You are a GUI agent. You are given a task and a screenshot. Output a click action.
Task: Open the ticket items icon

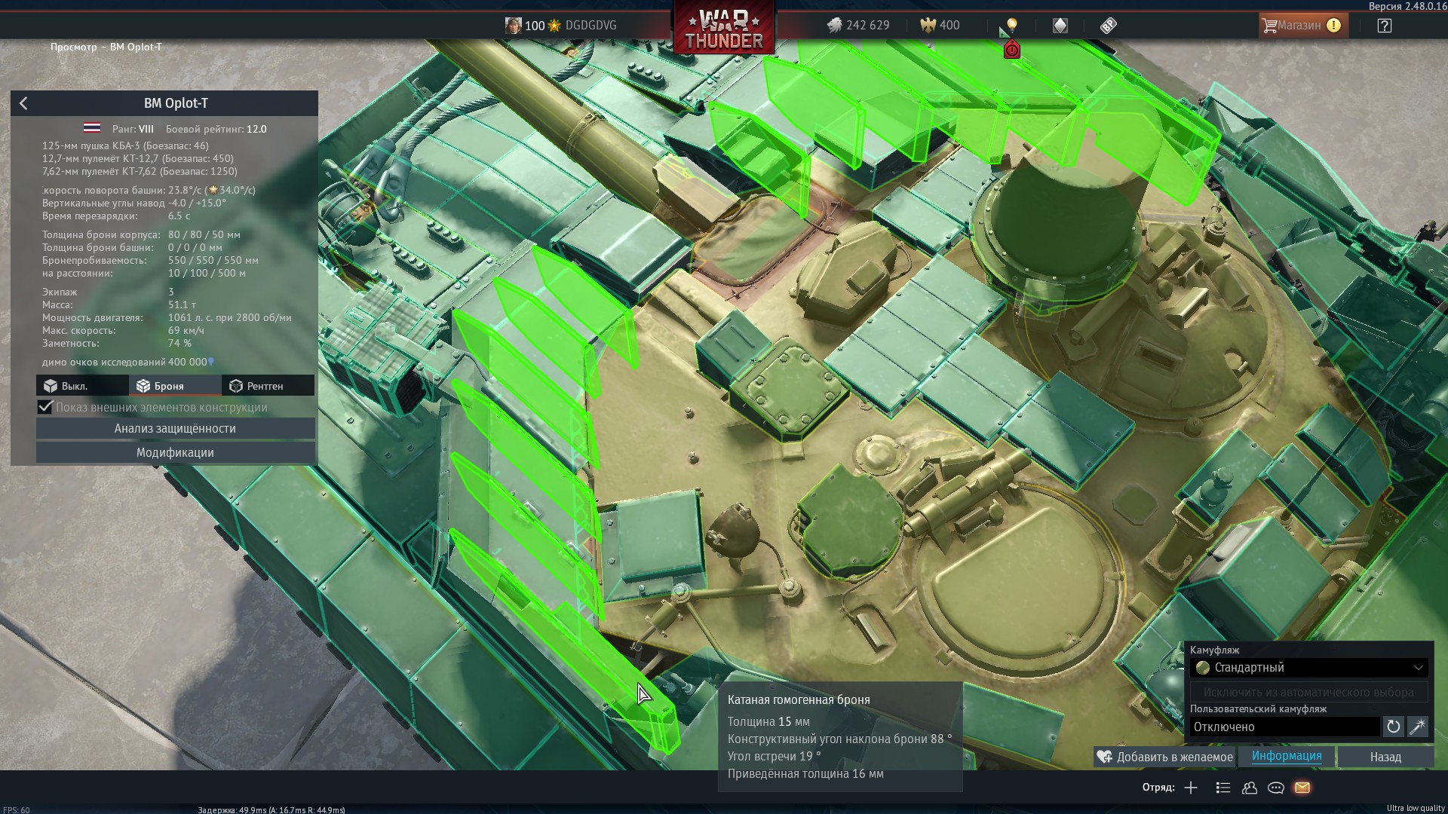pos(1108,25)
